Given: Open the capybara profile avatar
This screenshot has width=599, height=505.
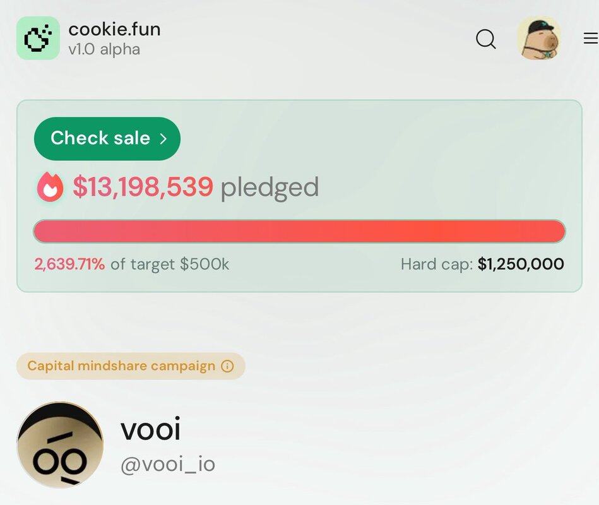Looking at the screenshot, I should tap(539, 39).
